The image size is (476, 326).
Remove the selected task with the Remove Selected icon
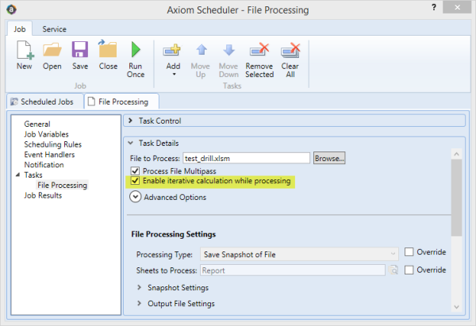[x=259, y=49]
